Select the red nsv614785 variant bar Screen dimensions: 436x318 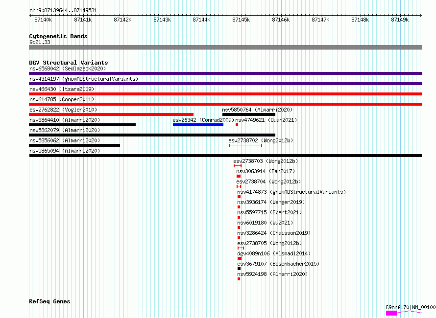click(x=225, y=104)
